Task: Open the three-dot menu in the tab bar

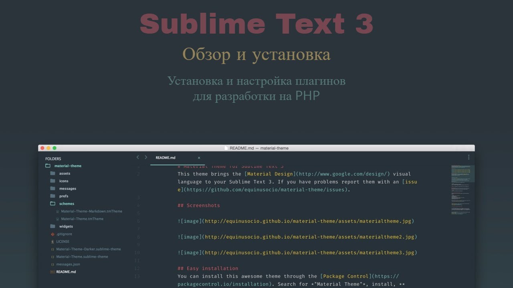Action: 469,158
